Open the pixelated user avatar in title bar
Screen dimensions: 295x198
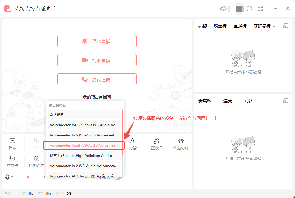click(x=239, y=9)
